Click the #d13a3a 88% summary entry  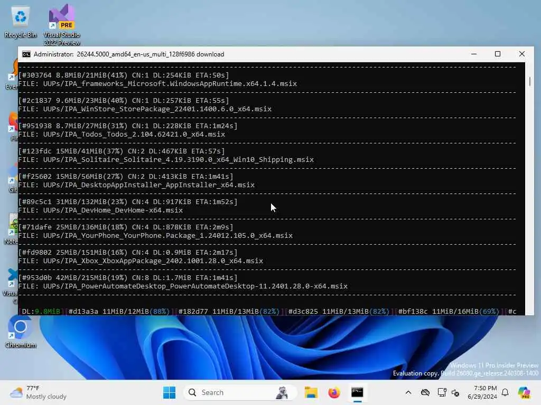119,311
